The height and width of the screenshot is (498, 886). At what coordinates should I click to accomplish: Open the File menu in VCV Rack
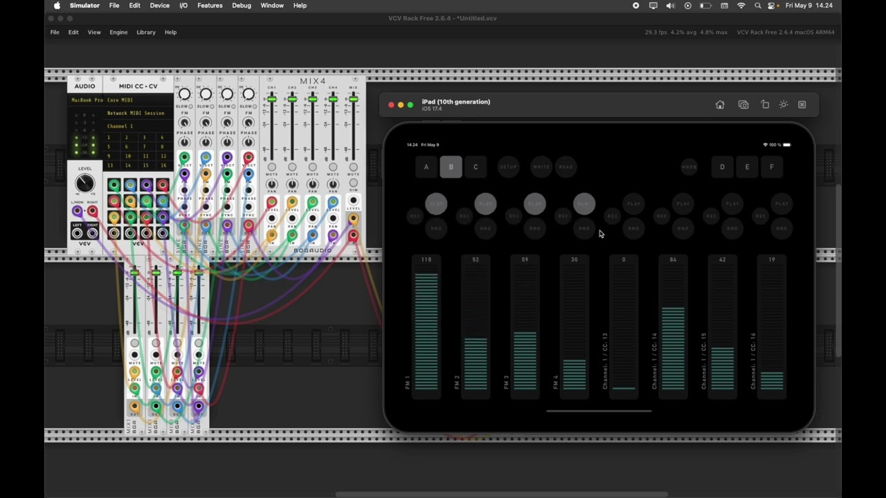tap(55, 33)
